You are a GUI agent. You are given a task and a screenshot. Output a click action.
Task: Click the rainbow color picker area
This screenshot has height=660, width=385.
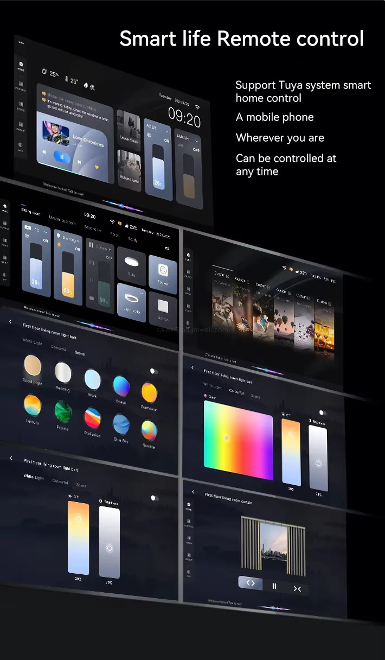coord(238,440)
